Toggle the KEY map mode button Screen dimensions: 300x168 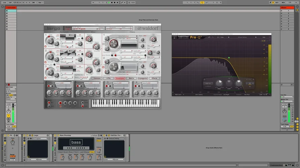277,2
